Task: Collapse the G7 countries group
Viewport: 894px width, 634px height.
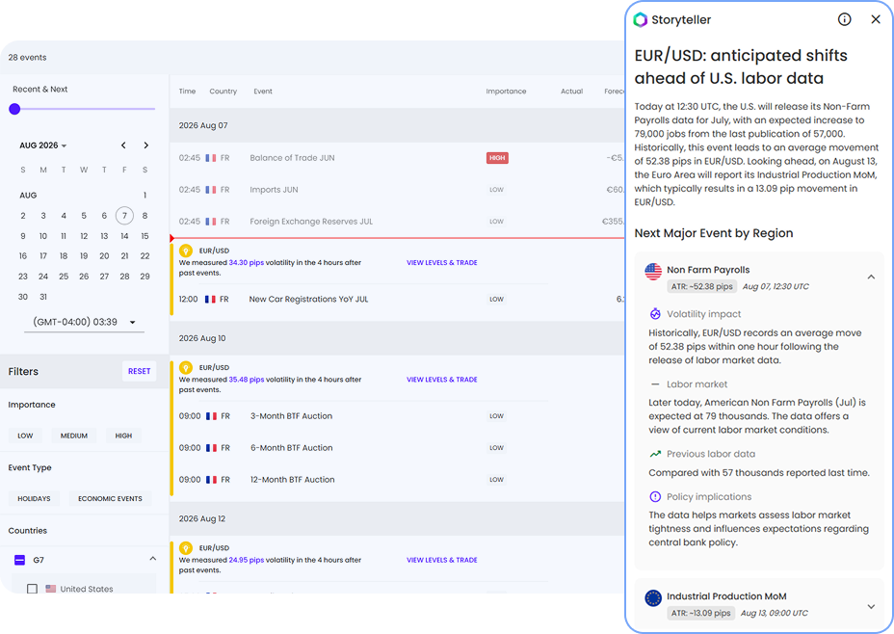Action: [153, 558]
